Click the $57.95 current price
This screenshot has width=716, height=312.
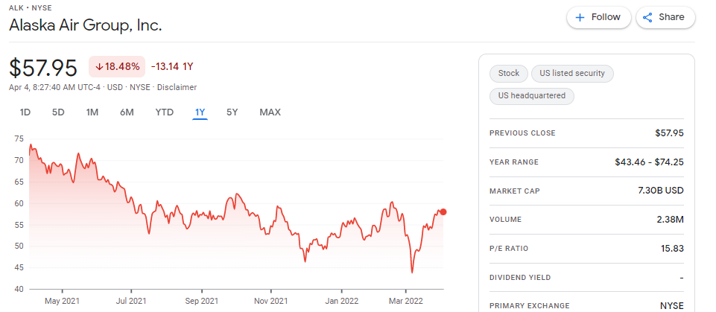pyautogui.click(x=43, y=68)
